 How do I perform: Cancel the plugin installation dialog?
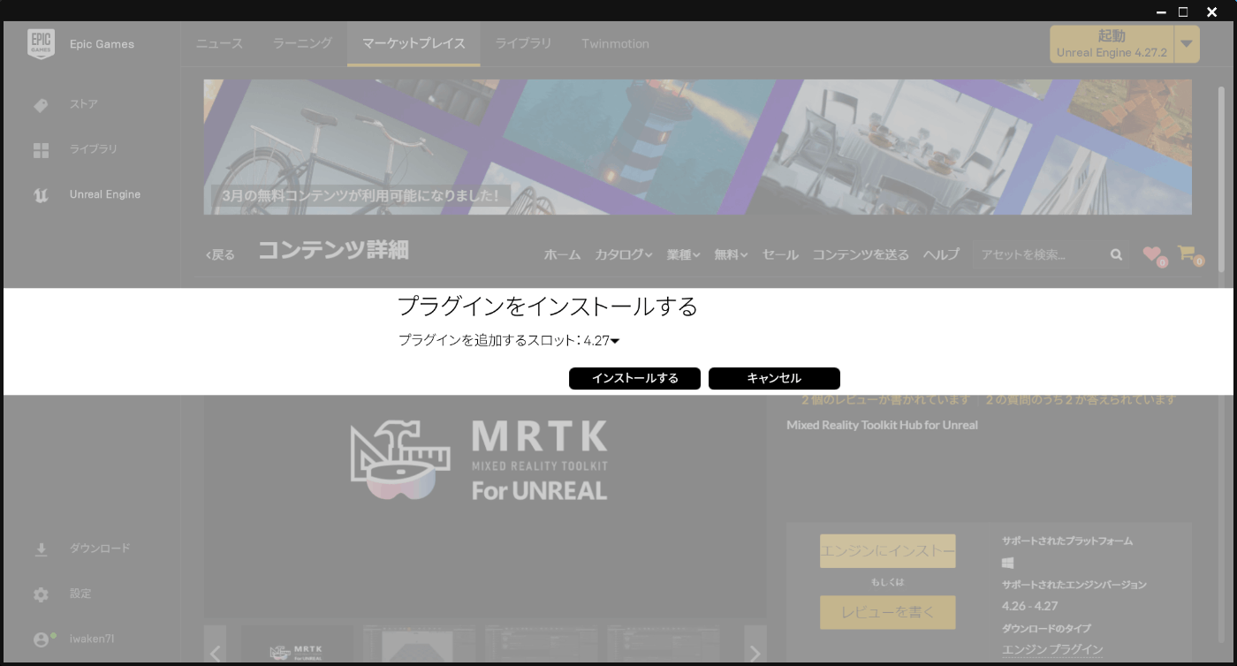click(x=774, y=378)
